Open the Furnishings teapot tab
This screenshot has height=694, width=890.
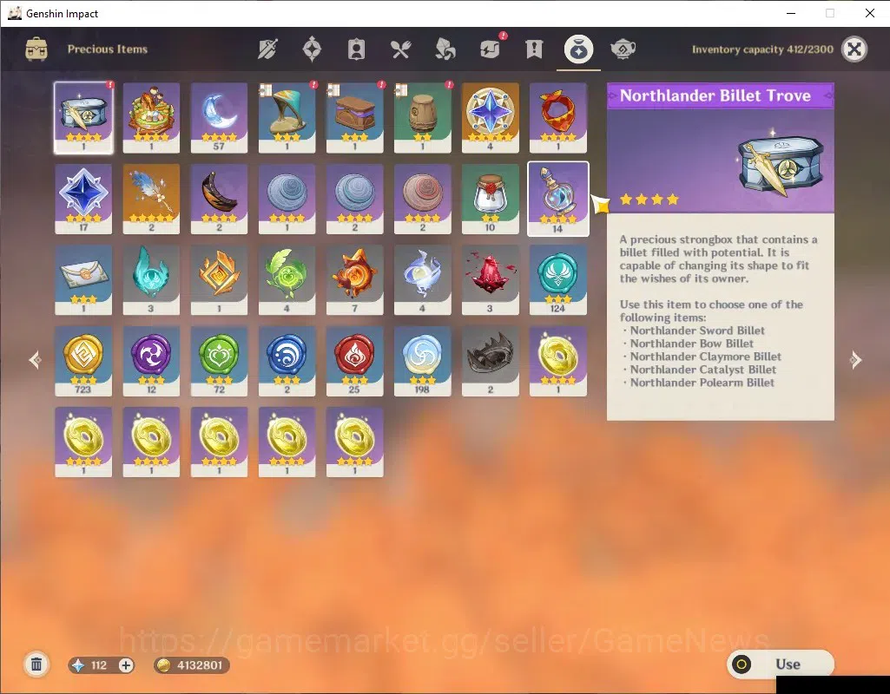[623, 49]
